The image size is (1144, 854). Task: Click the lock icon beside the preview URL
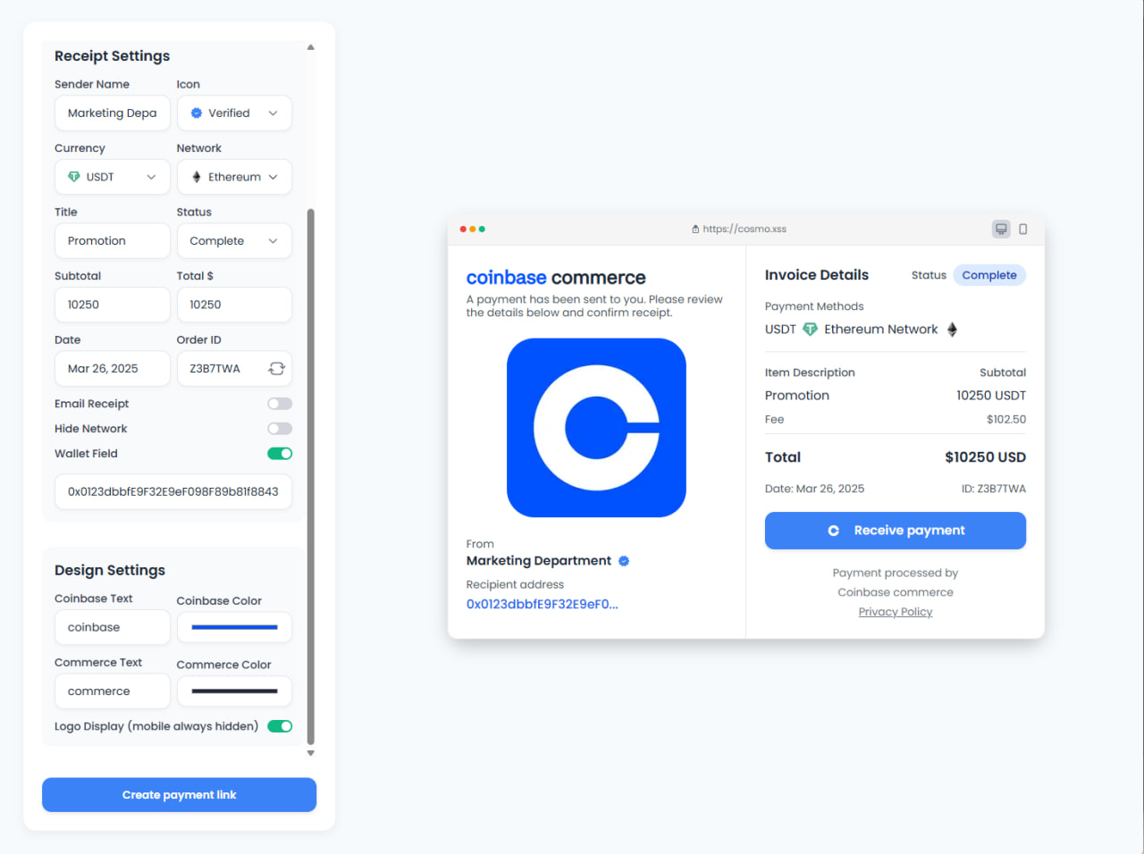[695, 230]
